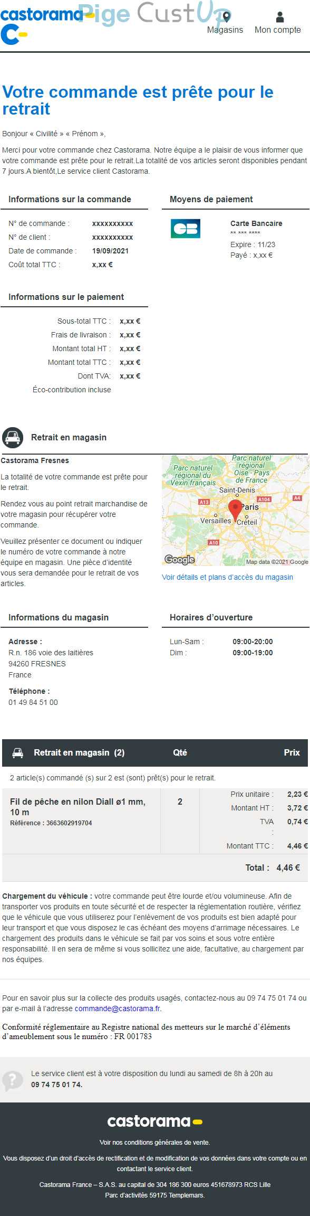This screenshot has height=1216, width=310.
Task: Click the Castorama Fresnes store name
Action: coord(35,460)
